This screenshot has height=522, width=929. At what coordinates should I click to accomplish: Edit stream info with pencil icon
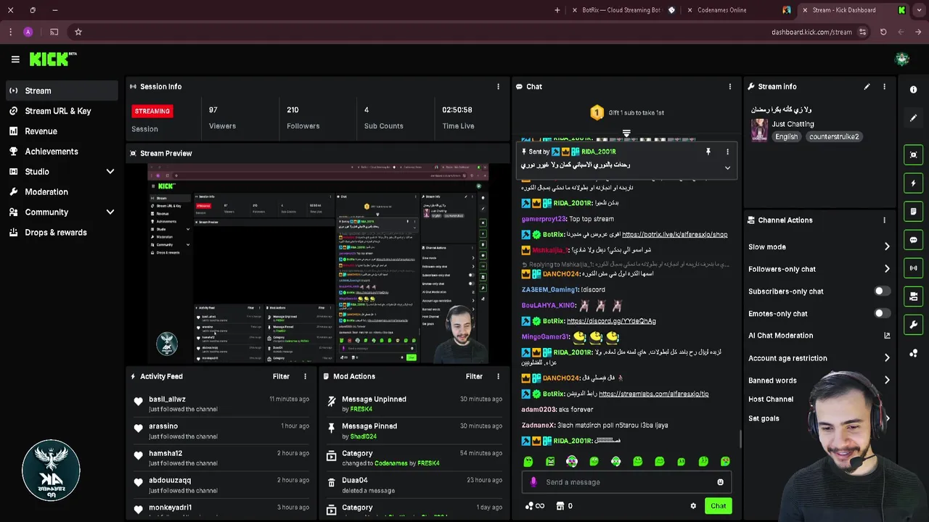[867, 86]
